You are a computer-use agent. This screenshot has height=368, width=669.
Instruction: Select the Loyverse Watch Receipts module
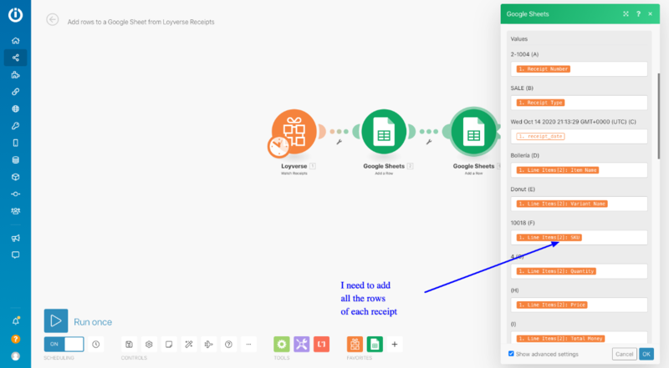(x=294, y=132)
